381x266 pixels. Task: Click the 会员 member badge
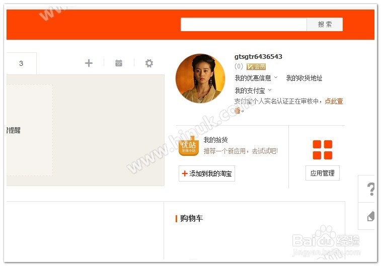pyautogui.click(x=256, y=66)
